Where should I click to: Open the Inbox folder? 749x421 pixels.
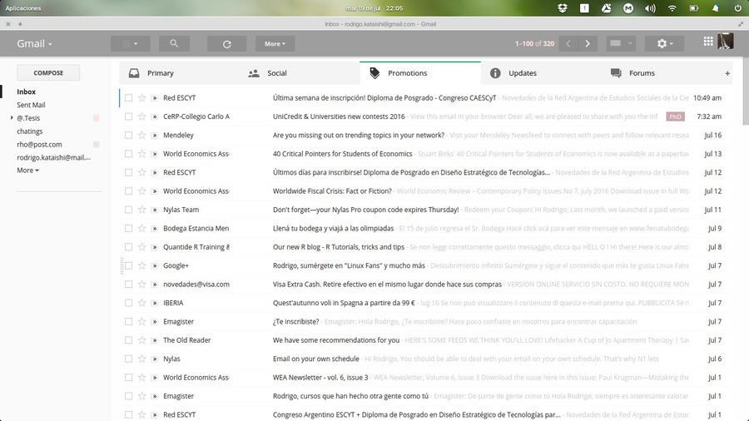click(x=27, y=92)
